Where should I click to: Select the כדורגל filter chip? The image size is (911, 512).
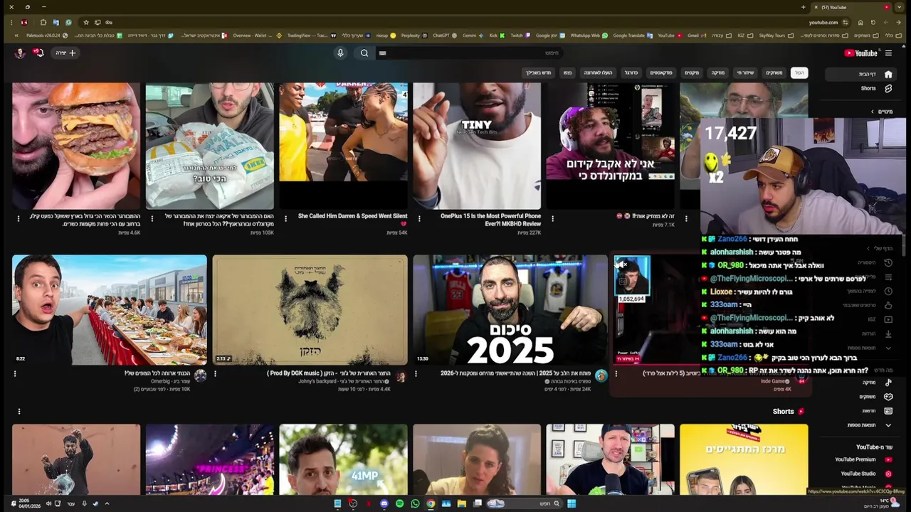click(631, 73)
